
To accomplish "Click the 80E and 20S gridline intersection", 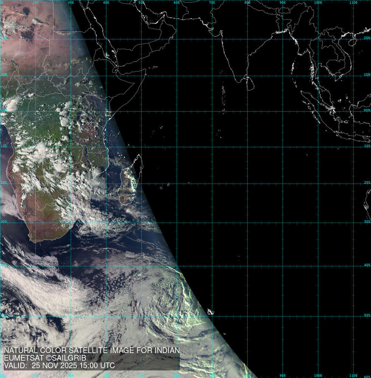I will [247, 184].
